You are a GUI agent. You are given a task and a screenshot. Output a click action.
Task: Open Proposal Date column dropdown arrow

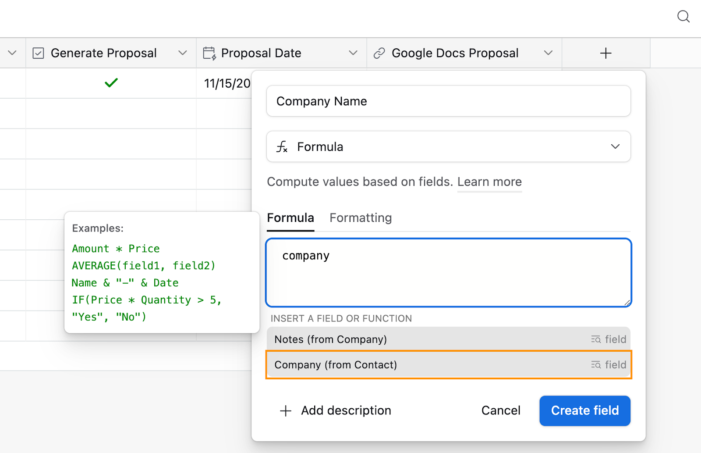click(353, 53)
